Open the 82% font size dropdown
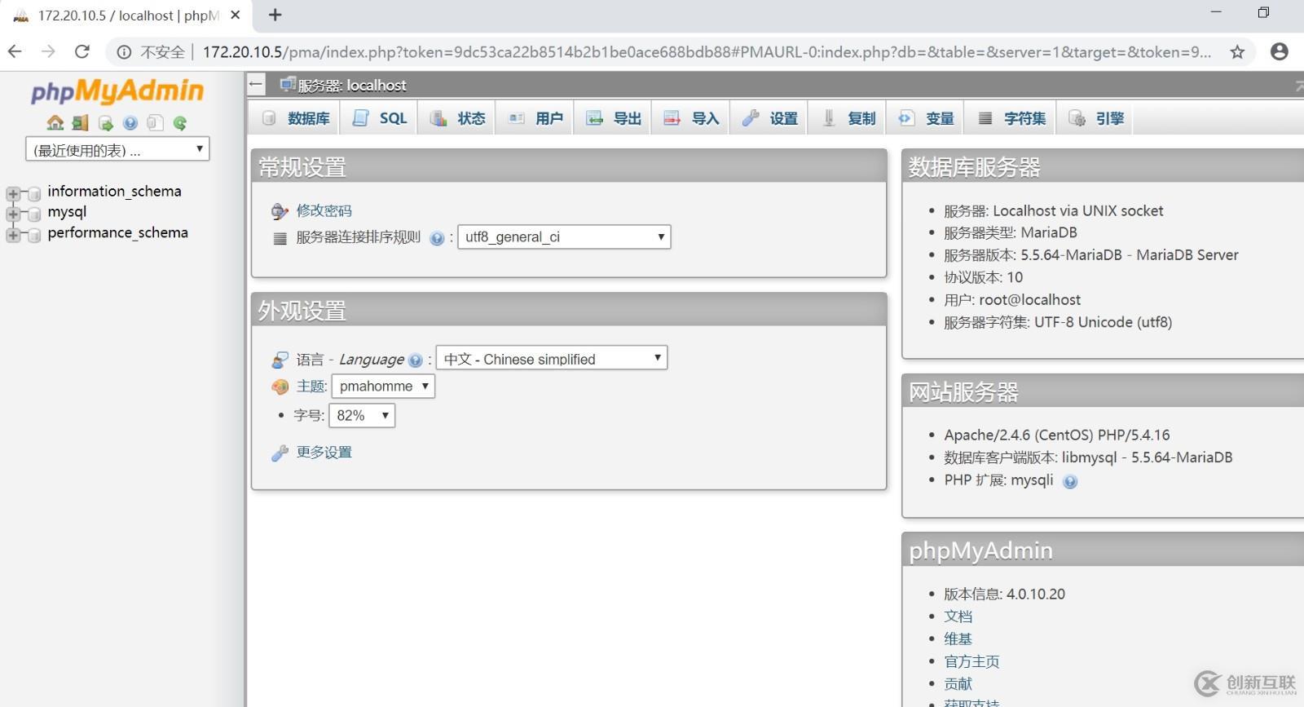This screenshot has width=1304, height=707. 362,416
